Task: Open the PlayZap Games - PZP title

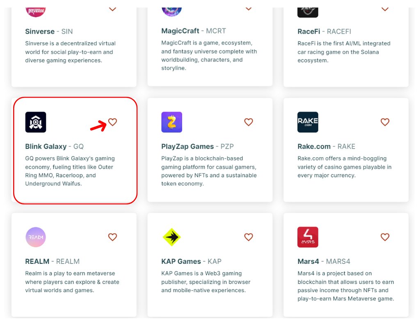Action: tap(197, 146)
